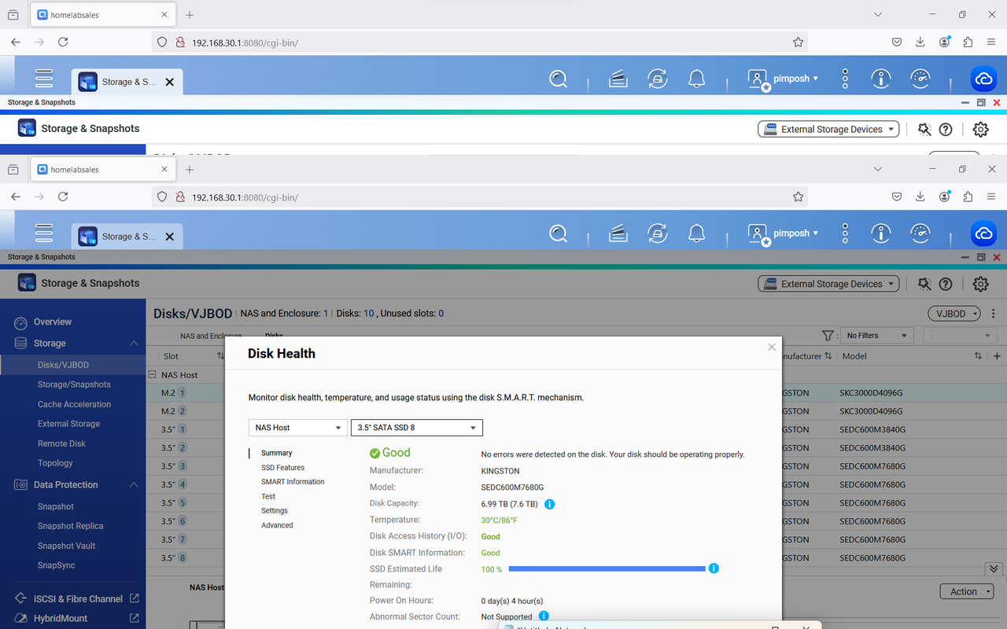Open Firefox application menu in front window
1007x629 pixels.
coord(991,197)
